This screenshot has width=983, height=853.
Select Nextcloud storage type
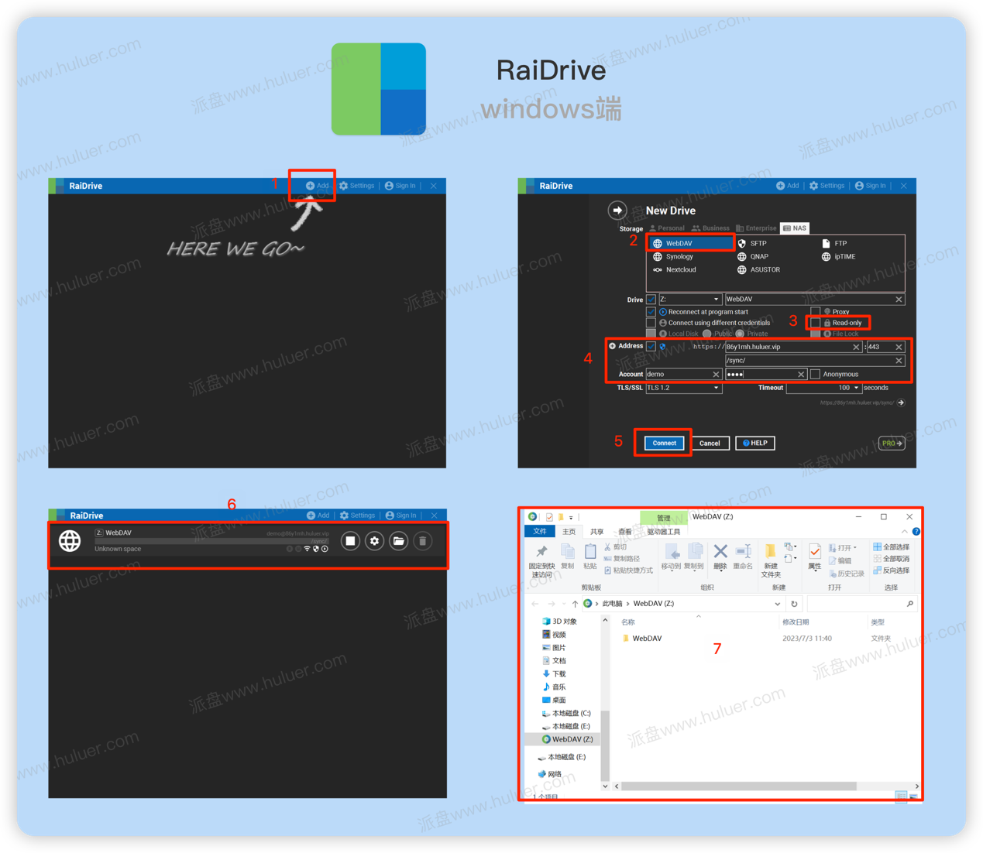click(675, 269)
